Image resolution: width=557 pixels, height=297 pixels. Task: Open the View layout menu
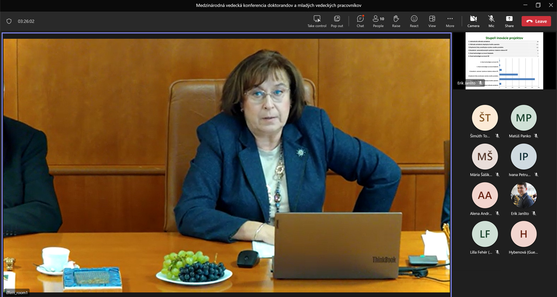tap(432, 21)
